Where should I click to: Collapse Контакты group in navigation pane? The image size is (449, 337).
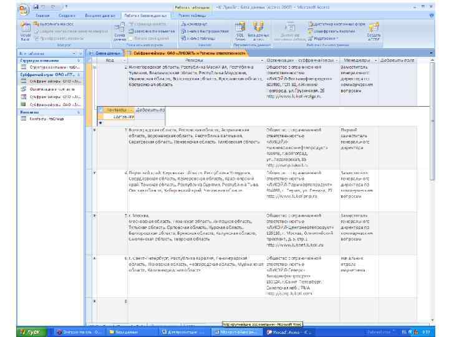[x=79, y=112]
